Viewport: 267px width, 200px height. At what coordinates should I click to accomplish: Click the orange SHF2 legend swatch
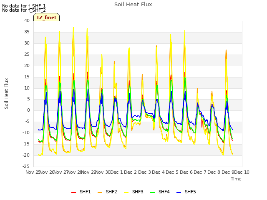[x=100, y=192]
